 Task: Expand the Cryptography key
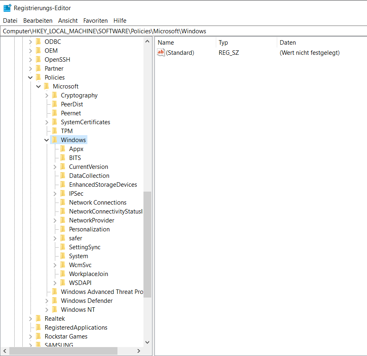(47, 95)
